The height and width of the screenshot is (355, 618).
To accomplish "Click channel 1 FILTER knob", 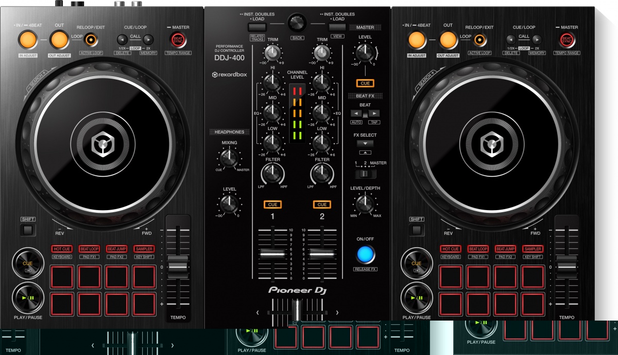I will 272,174.
